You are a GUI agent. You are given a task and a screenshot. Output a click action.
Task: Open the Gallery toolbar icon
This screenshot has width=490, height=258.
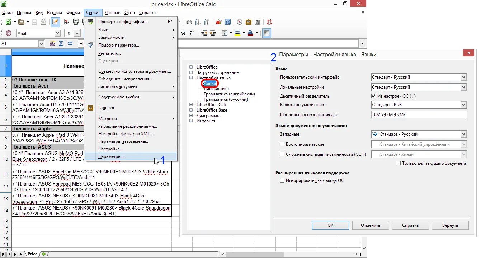pyautogui.click(x=249, y=22)
